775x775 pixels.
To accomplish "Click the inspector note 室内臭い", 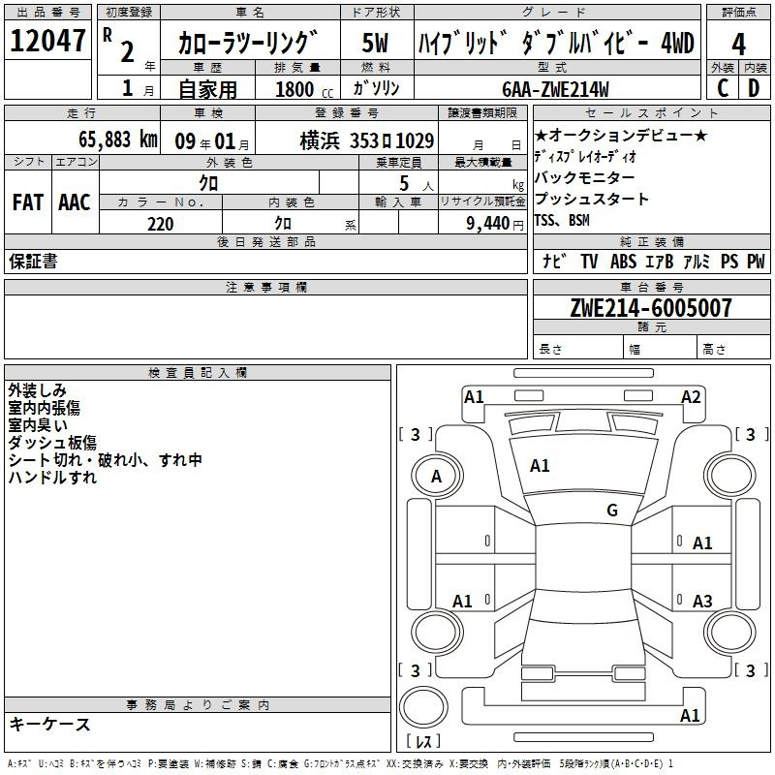I will 38,425.
